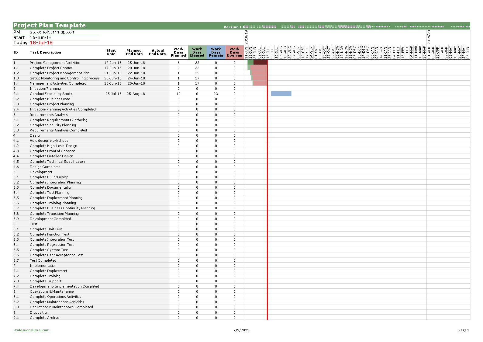Click the blue Work Days Remain header

click(x=216, y=52)
